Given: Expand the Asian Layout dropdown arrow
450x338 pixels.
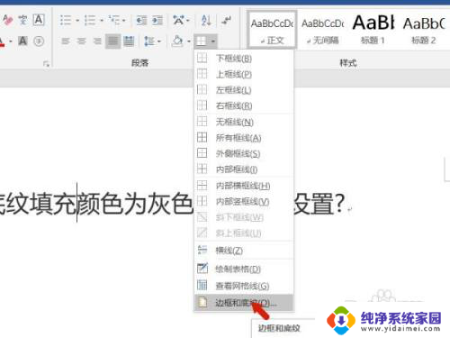Looking at the screenshot, I should click(x=188, y=21).
